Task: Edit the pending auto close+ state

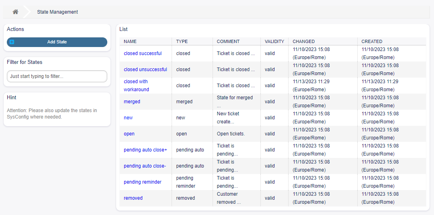Action: pos(145,150)
